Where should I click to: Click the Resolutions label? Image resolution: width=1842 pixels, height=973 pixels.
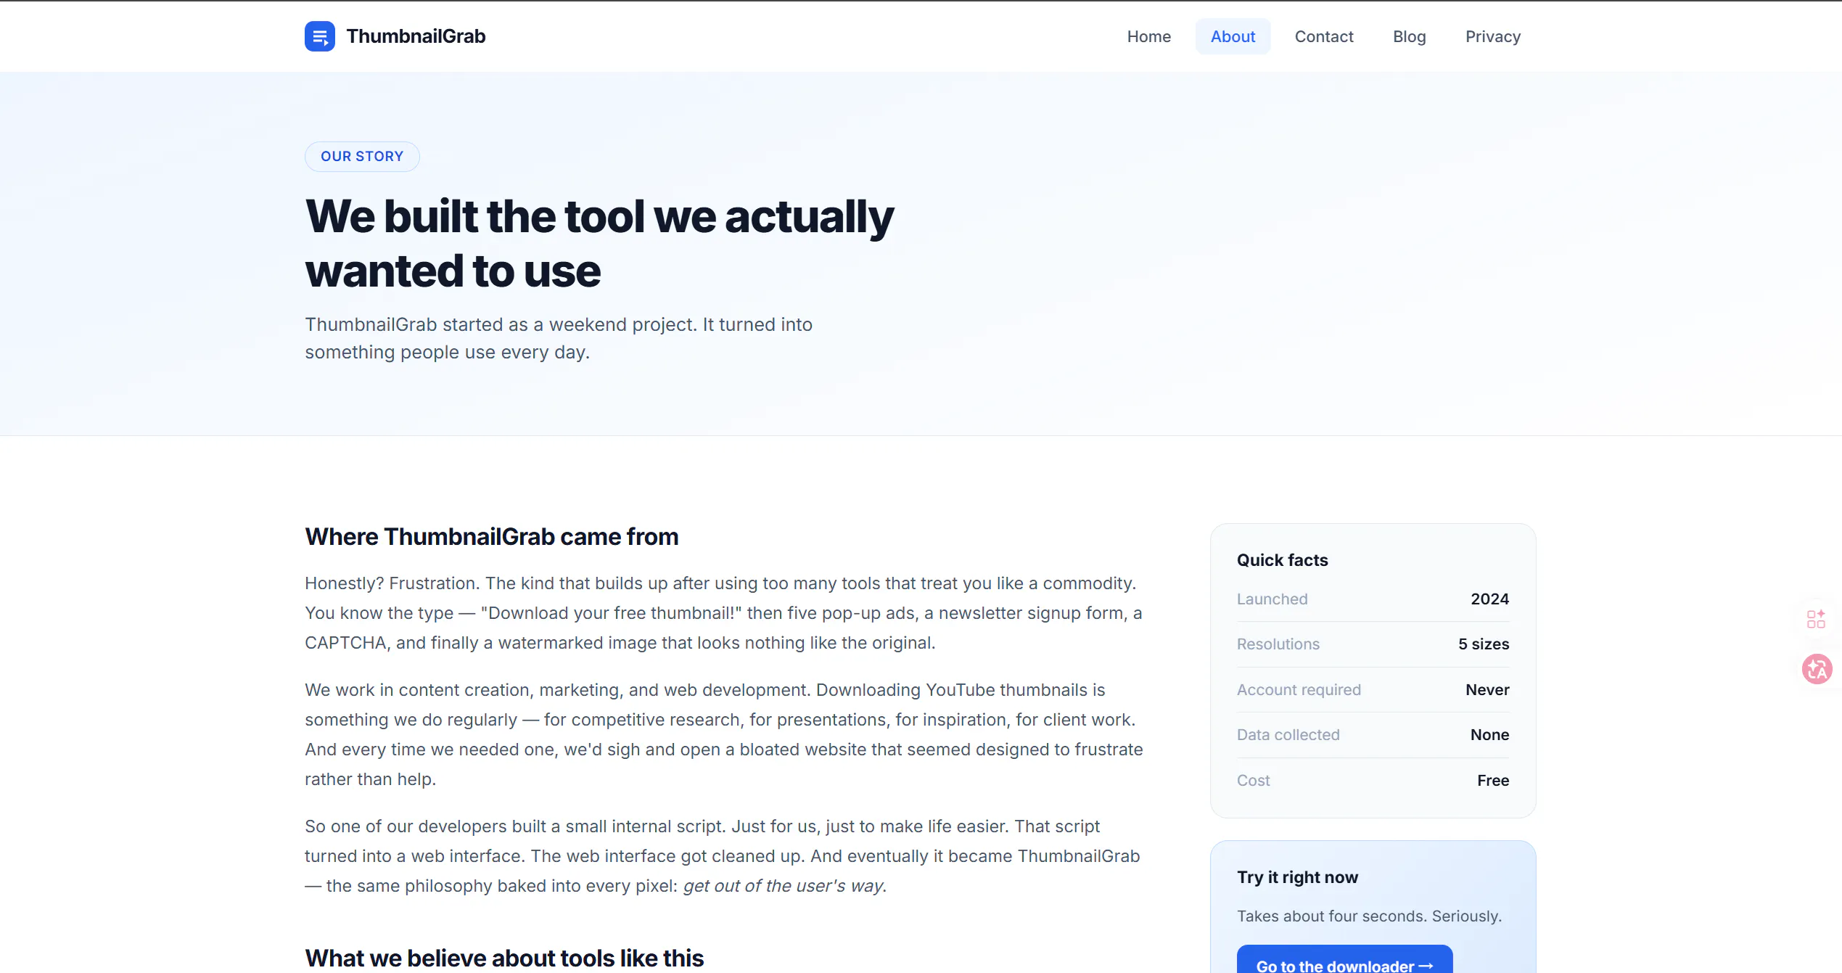[1278, 644]
